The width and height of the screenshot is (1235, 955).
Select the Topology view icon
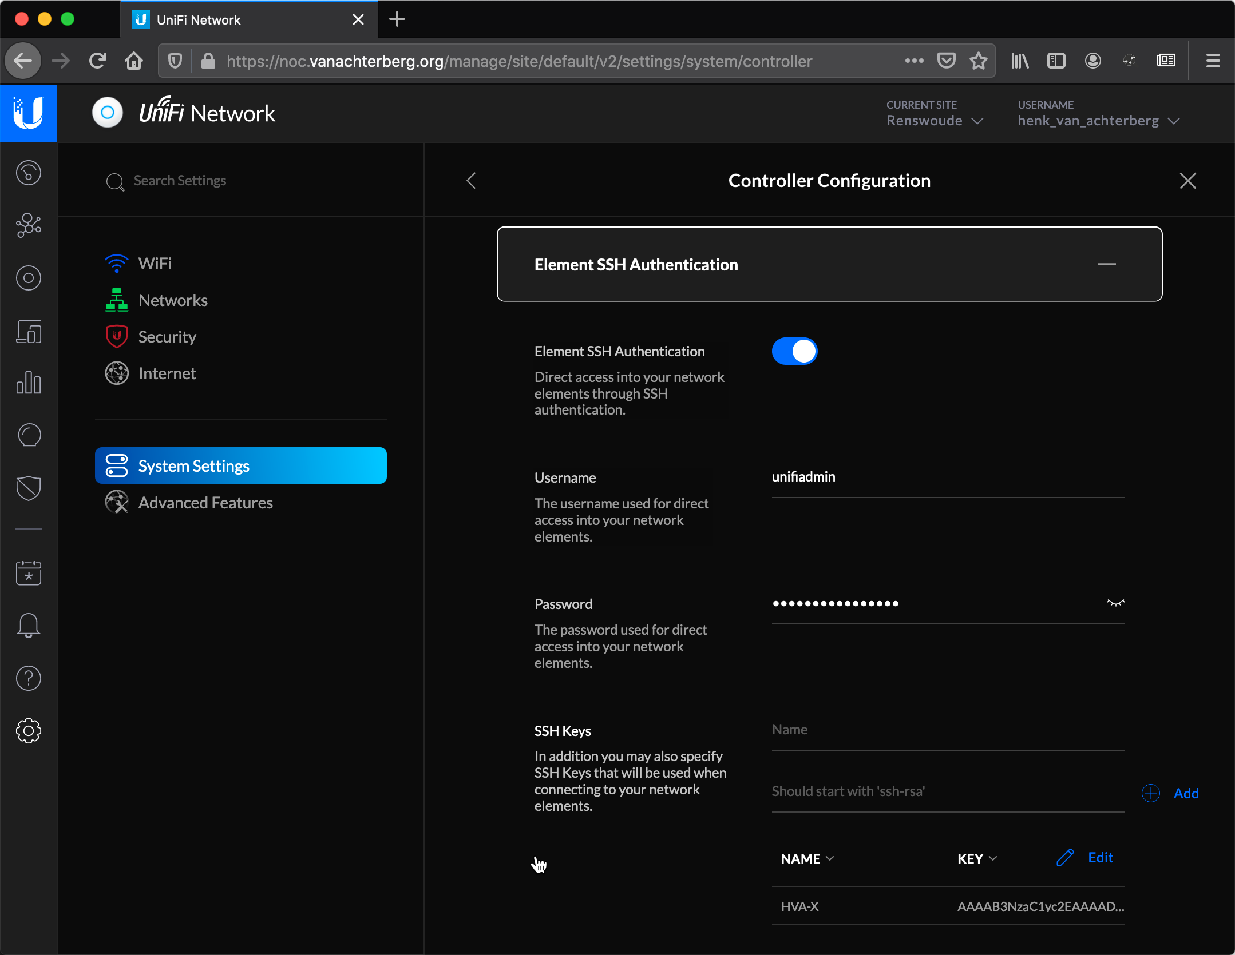tap(28, 225)
